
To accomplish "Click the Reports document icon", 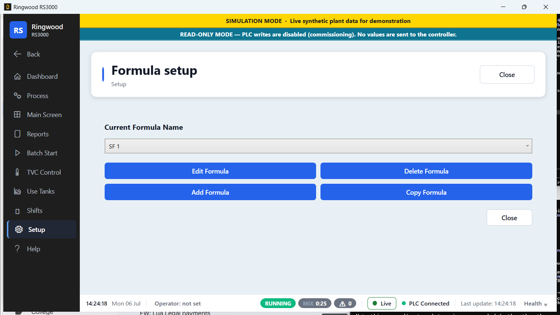I will (17, 134).
